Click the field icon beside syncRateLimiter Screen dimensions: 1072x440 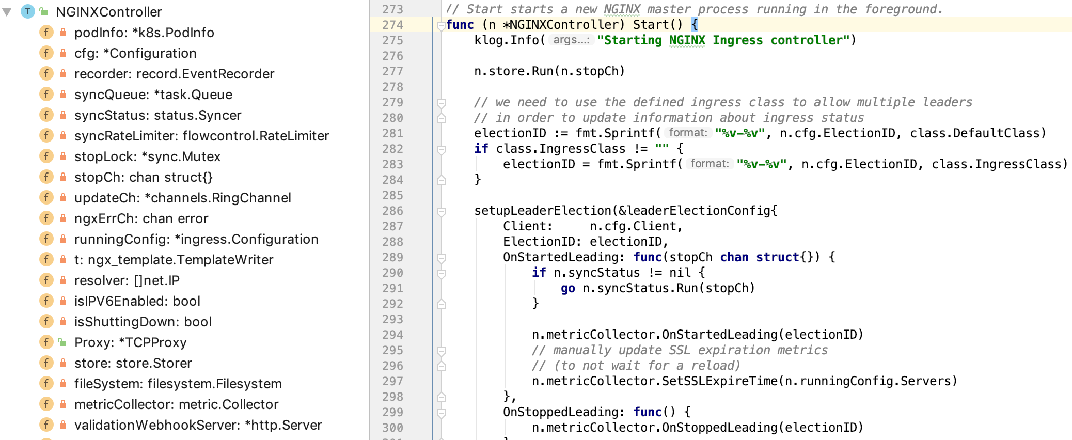point(46,136)
